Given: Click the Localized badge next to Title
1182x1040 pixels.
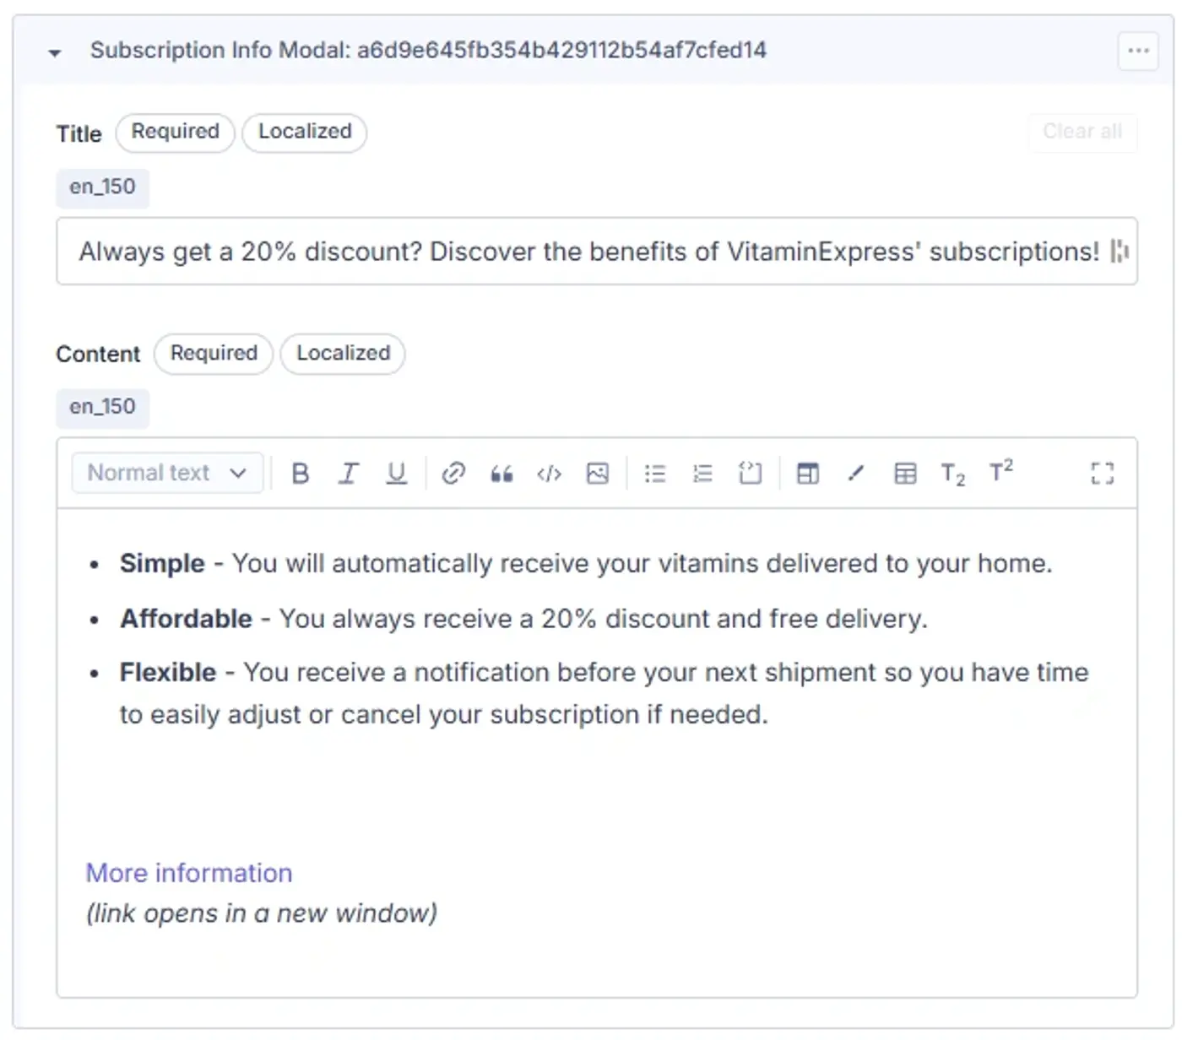Looking at the screenshot, I should point(305,133).
